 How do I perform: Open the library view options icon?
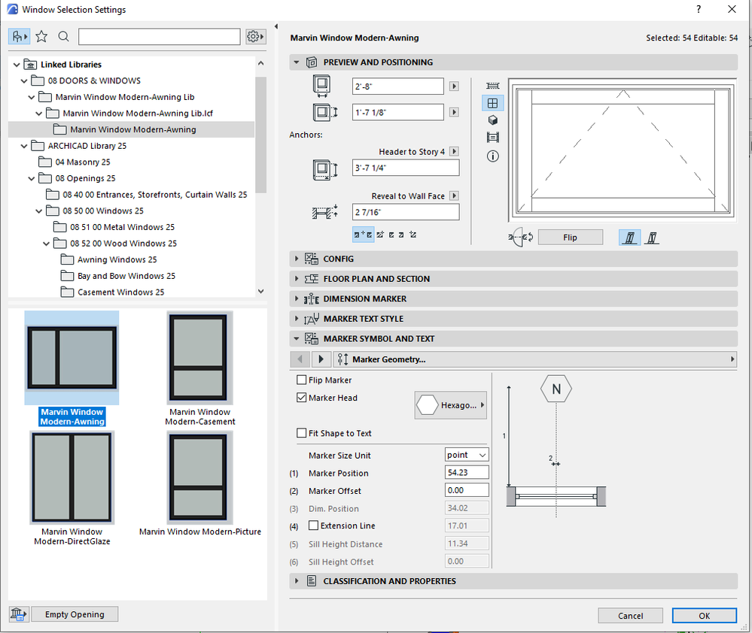[19, 36]
